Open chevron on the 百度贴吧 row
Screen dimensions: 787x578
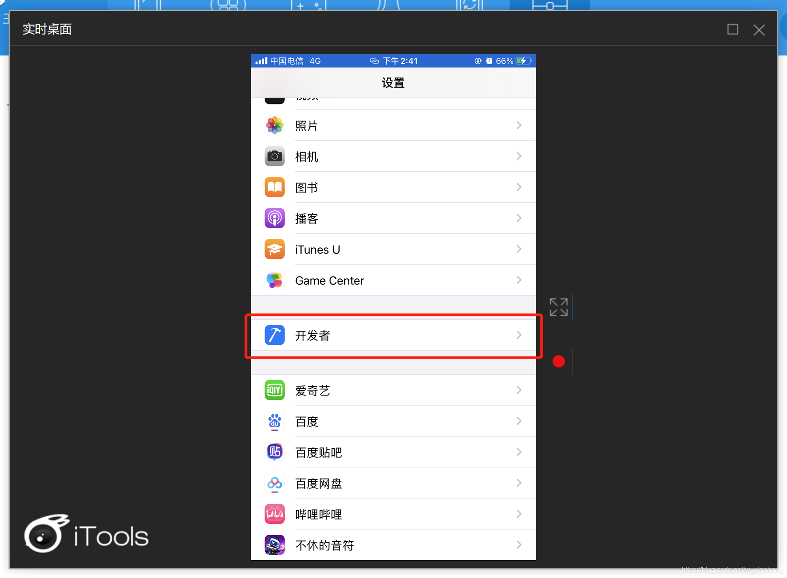point(519,452)
